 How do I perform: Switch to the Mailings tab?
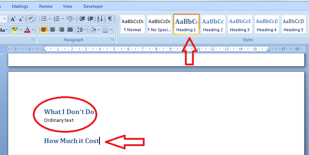click(x=20, y=6)
